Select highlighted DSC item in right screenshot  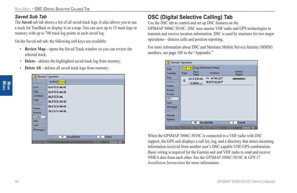point(172,99)
